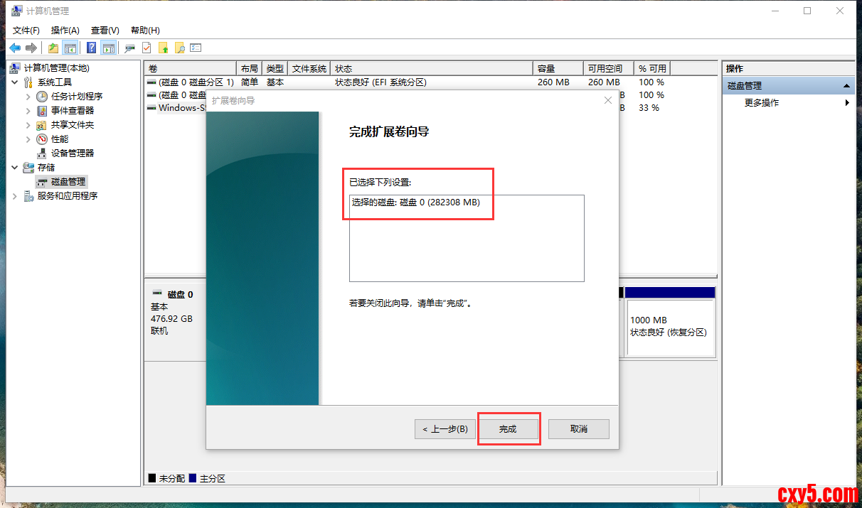The width and height of the screenshot is (862, 508).
Task: Sort volumes by the 文件系统 column header
Action: click(x=309, y=68)
